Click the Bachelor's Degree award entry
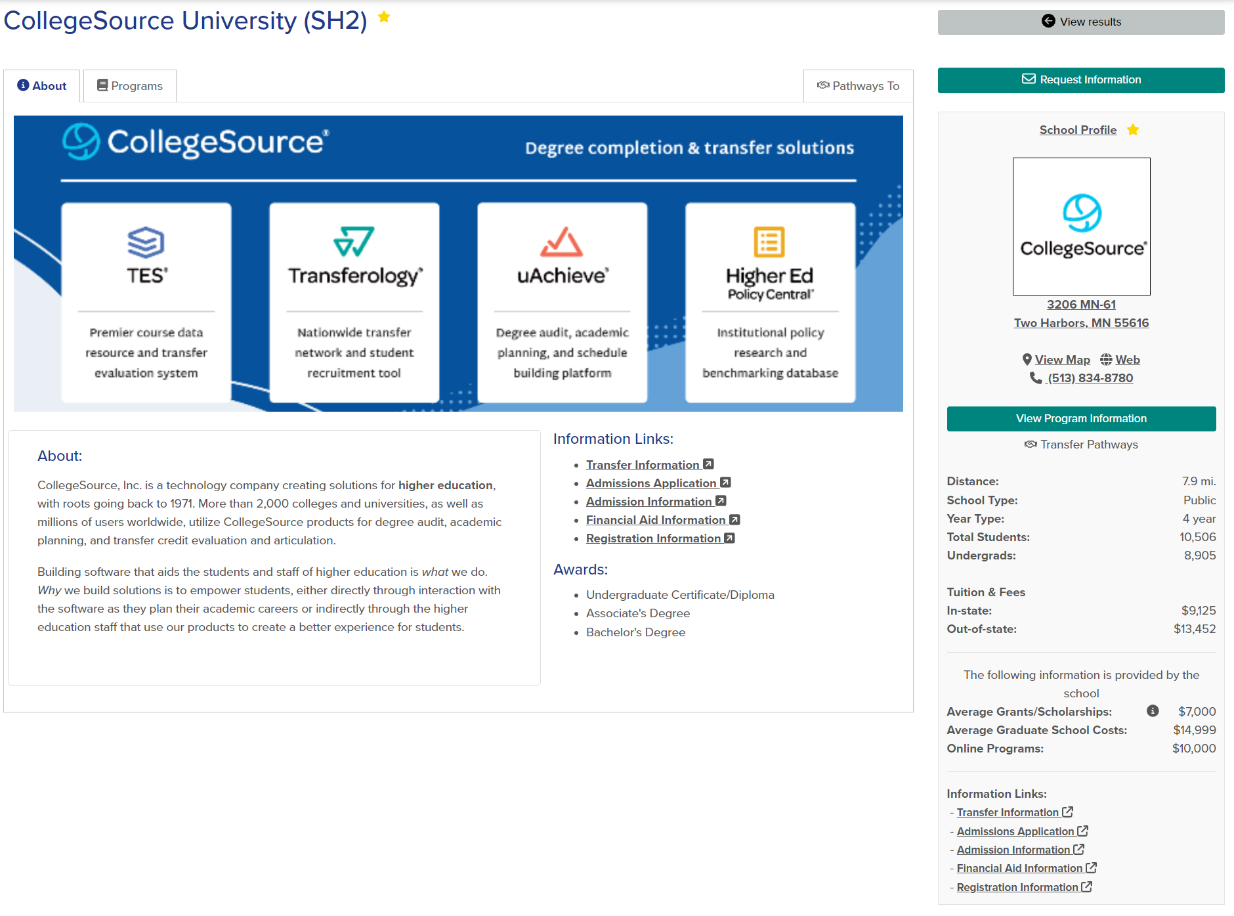This screenshot has width=1234, height=916. point(635,632)
